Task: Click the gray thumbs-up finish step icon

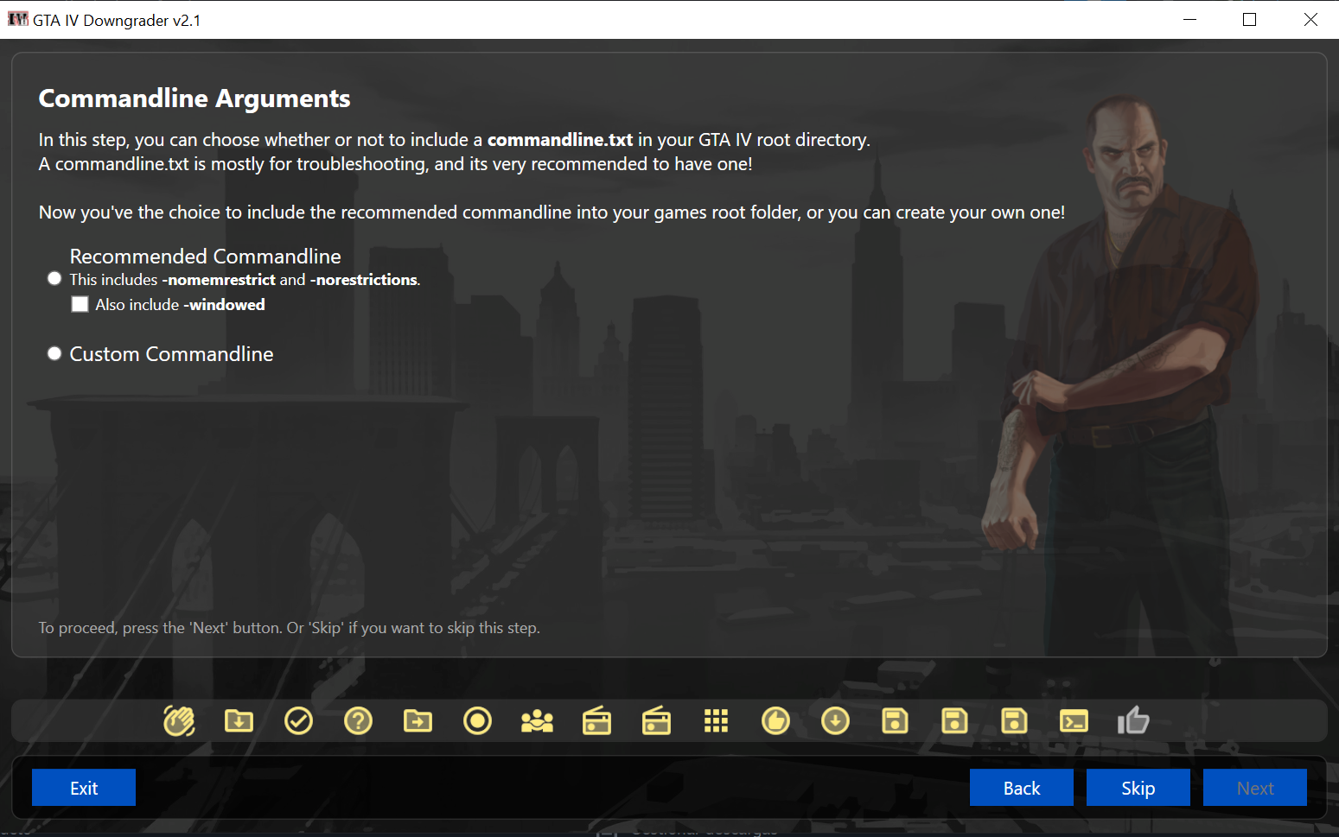Action: (1133, 720)
